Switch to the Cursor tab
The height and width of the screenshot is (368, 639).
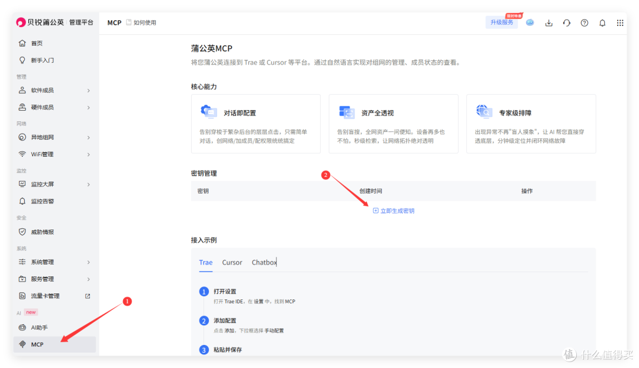click(232, 263)
